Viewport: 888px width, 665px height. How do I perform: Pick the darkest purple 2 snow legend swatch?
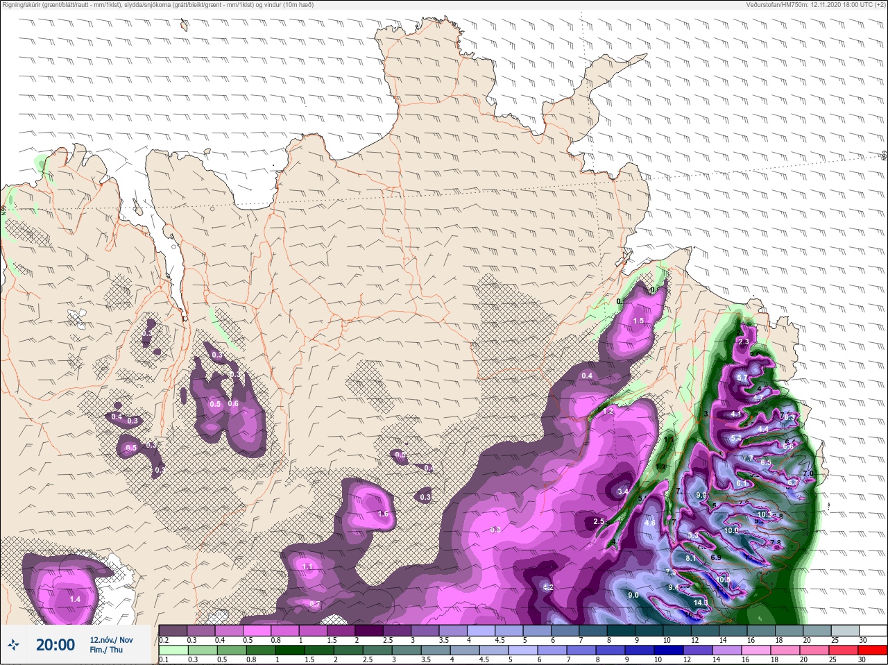(x=368, y=630)
